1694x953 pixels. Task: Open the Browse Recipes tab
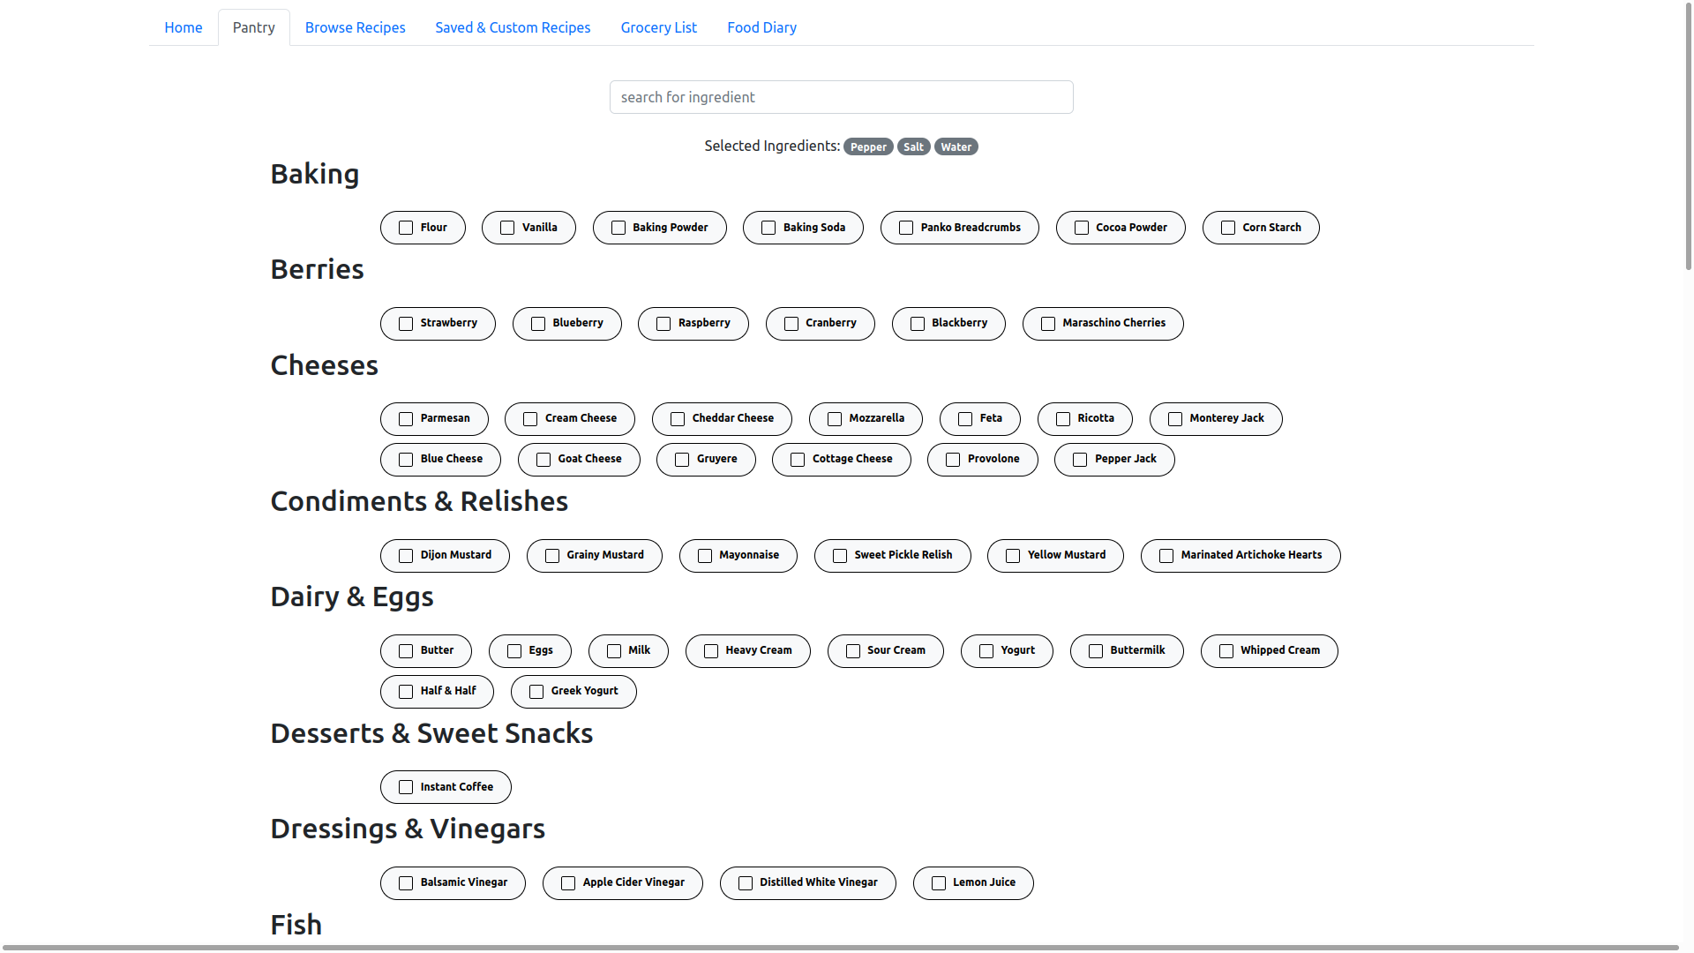click(355, 27)
